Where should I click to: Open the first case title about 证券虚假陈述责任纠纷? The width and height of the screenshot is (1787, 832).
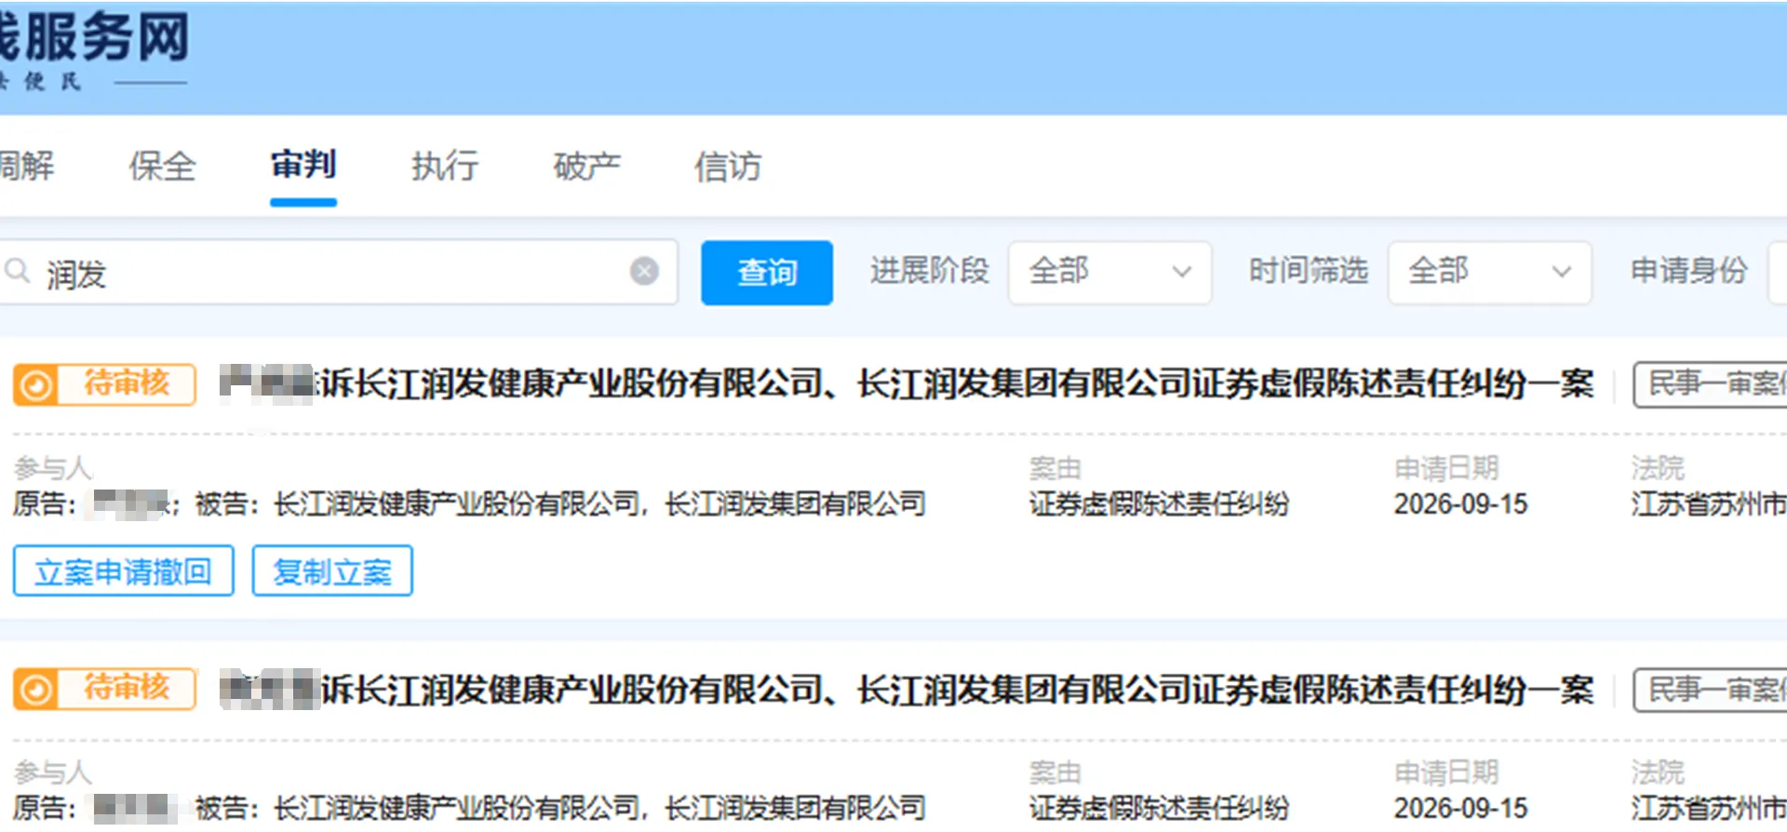point(907,383)
